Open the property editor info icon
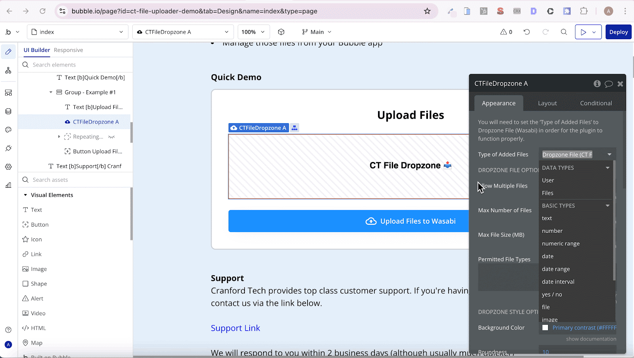Screen dimensions: 634x358 pos(597,84)
